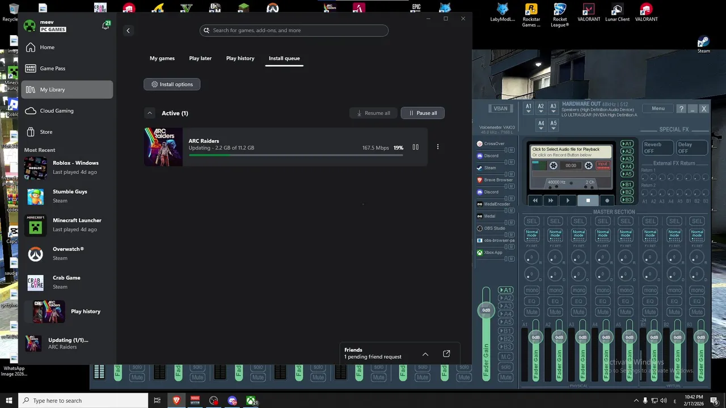Image resolution: width=726 pixels, height=408 pixels.
Task: Open Voicemeeter from the taskbar
Action: point(195,401)
